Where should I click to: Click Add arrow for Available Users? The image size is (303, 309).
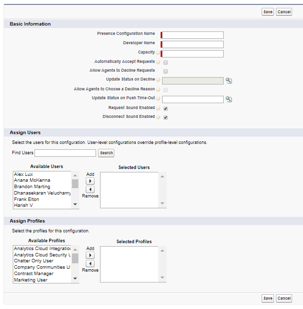click(x=90, y=181)
